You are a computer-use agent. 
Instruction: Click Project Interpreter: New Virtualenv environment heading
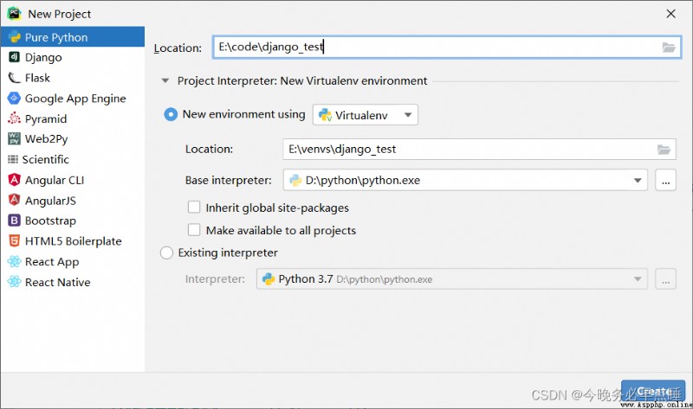pyautogui.click(x=302, y=80)
